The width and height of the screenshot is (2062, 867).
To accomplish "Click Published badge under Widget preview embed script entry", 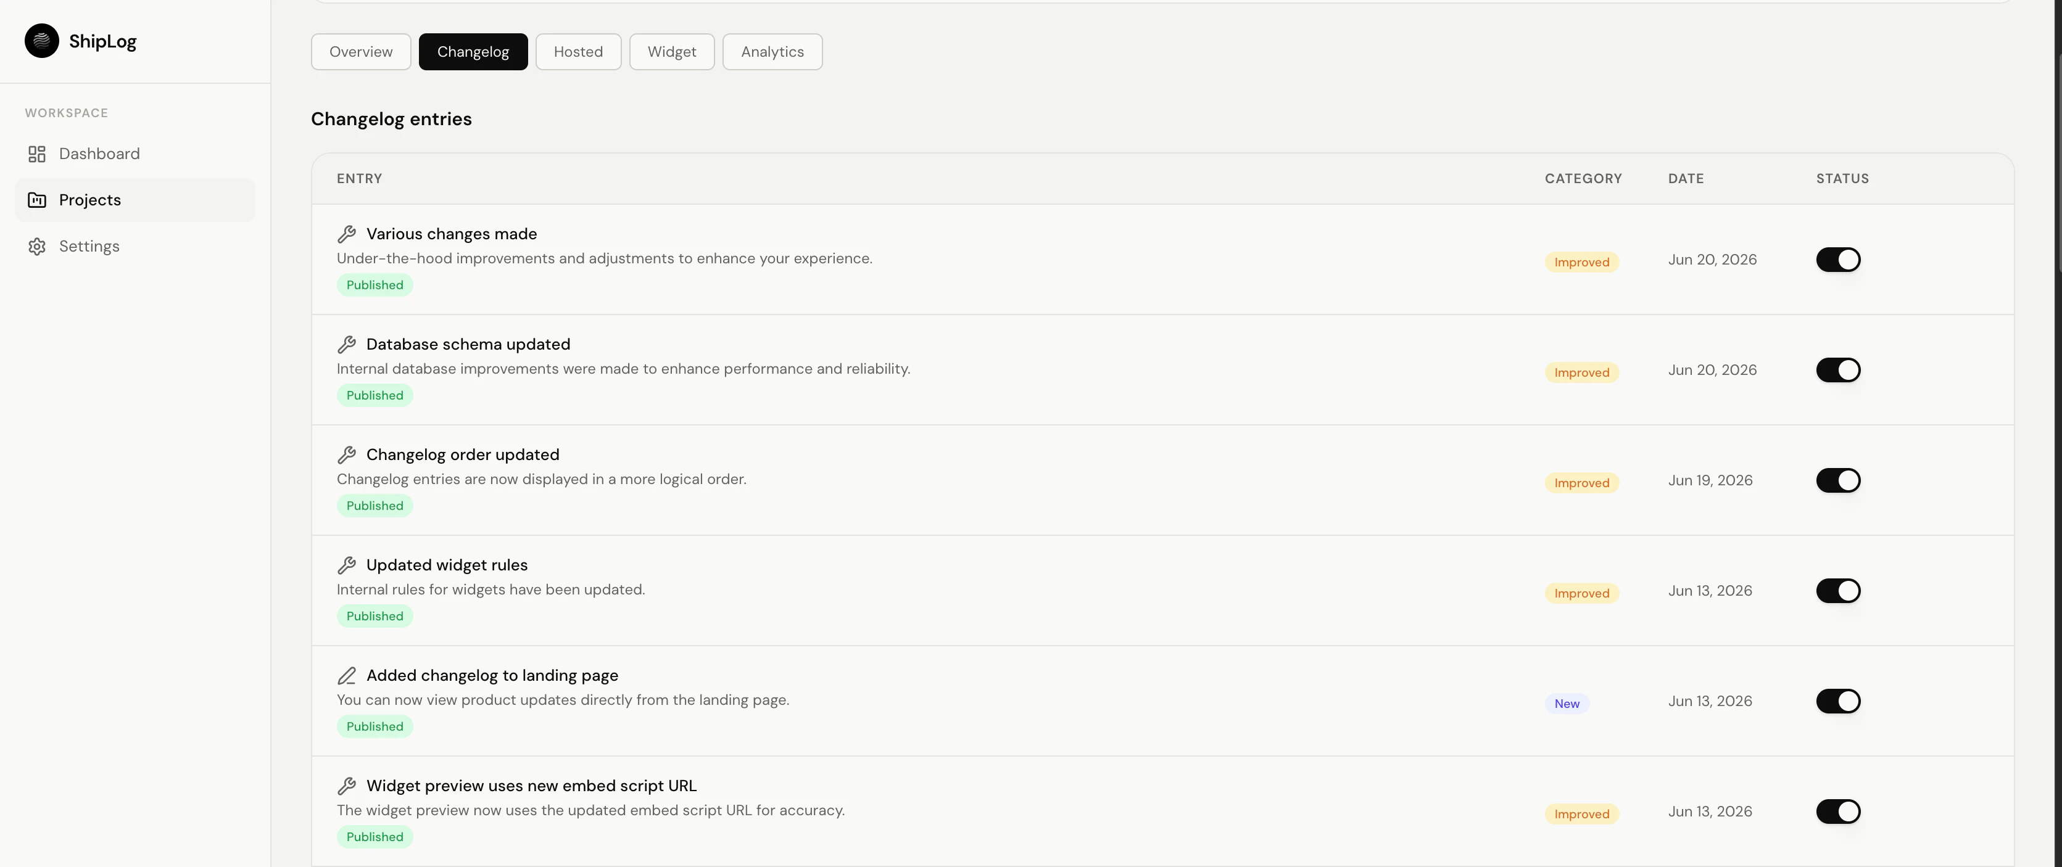I will click(x=375, y=837).
